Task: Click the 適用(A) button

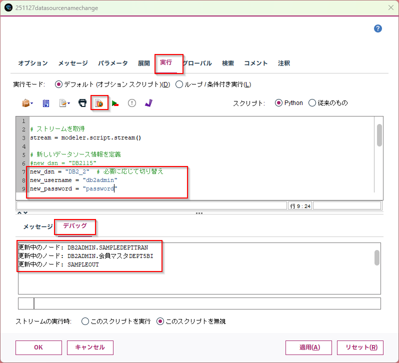Action: pyautogui.click(x=308, y=347)
